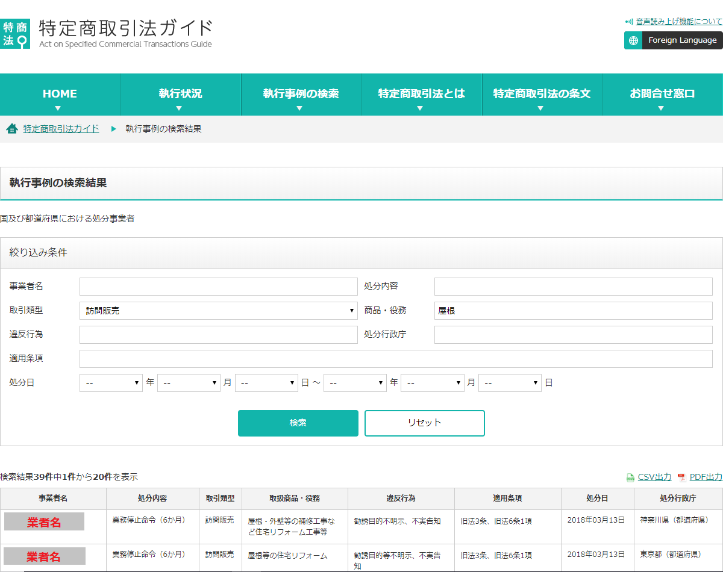Click the 取引類型 column header

coord(220,499)
